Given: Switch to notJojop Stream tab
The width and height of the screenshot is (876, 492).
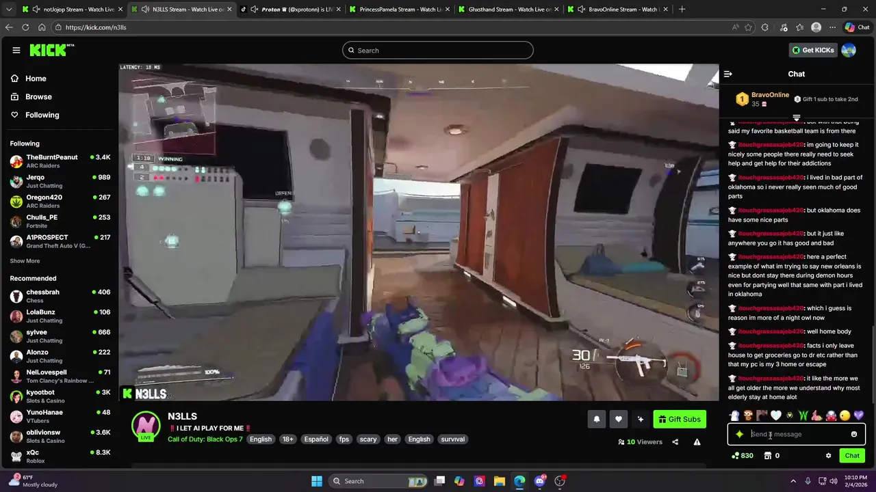Looking at the screenshot, I should (x=72, y=10).
